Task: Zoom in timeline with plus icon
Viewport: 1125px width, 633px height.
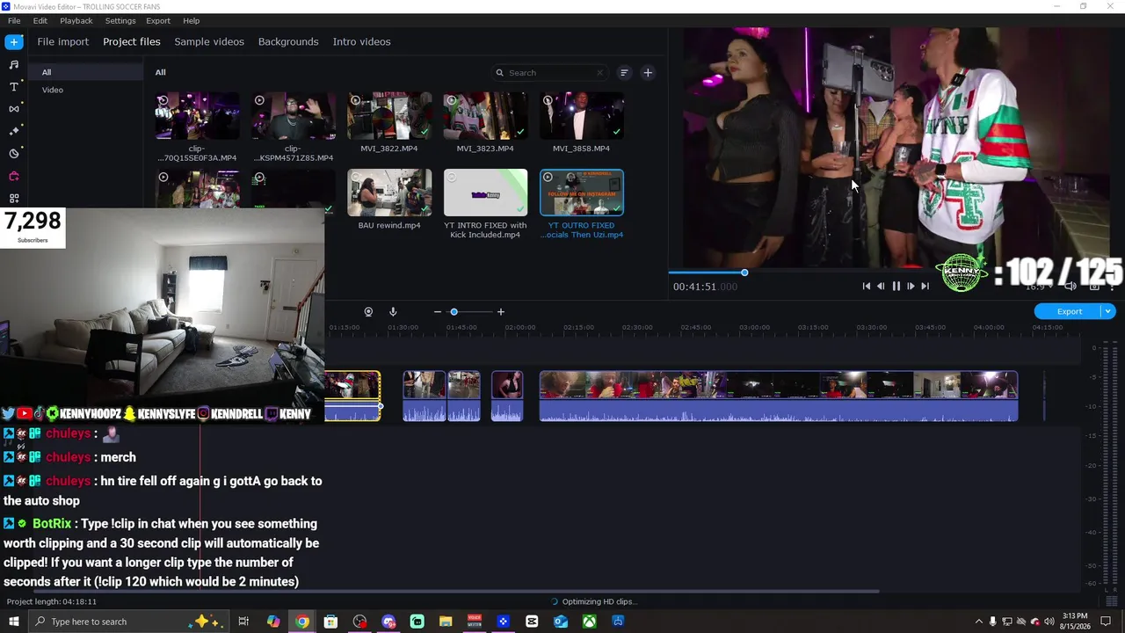Action: 501,311
